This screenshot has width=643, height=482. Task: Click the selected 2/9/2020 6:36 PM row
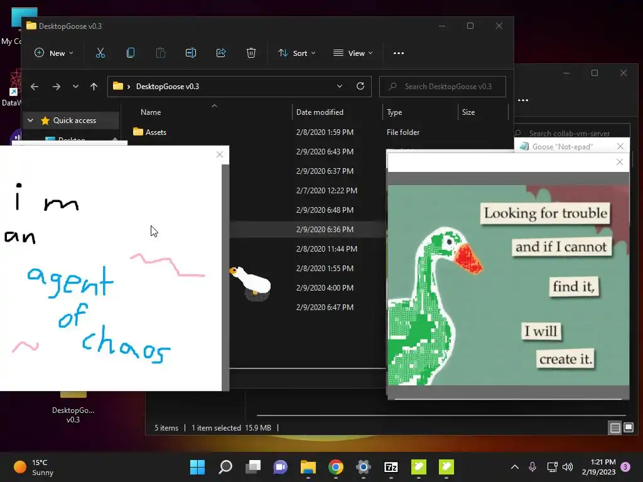coord(308,230)
